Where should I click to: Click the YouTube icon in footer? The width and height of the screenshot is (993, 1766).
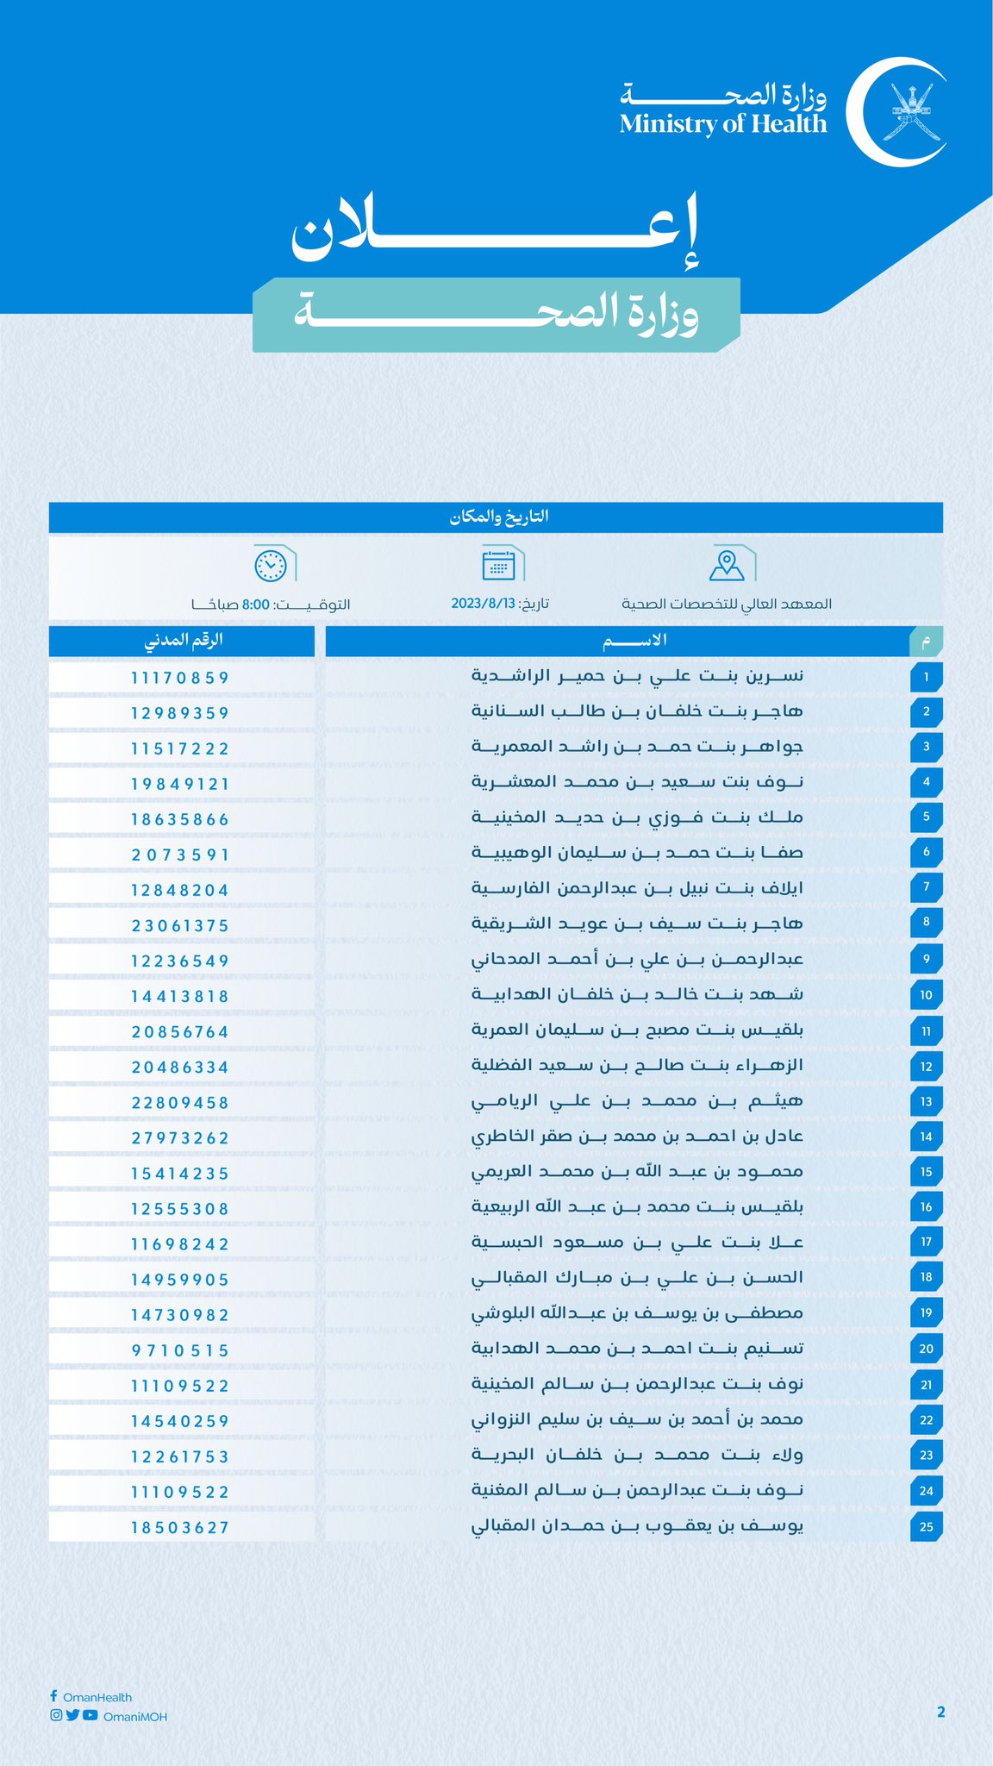click(x=90, y=1715)
